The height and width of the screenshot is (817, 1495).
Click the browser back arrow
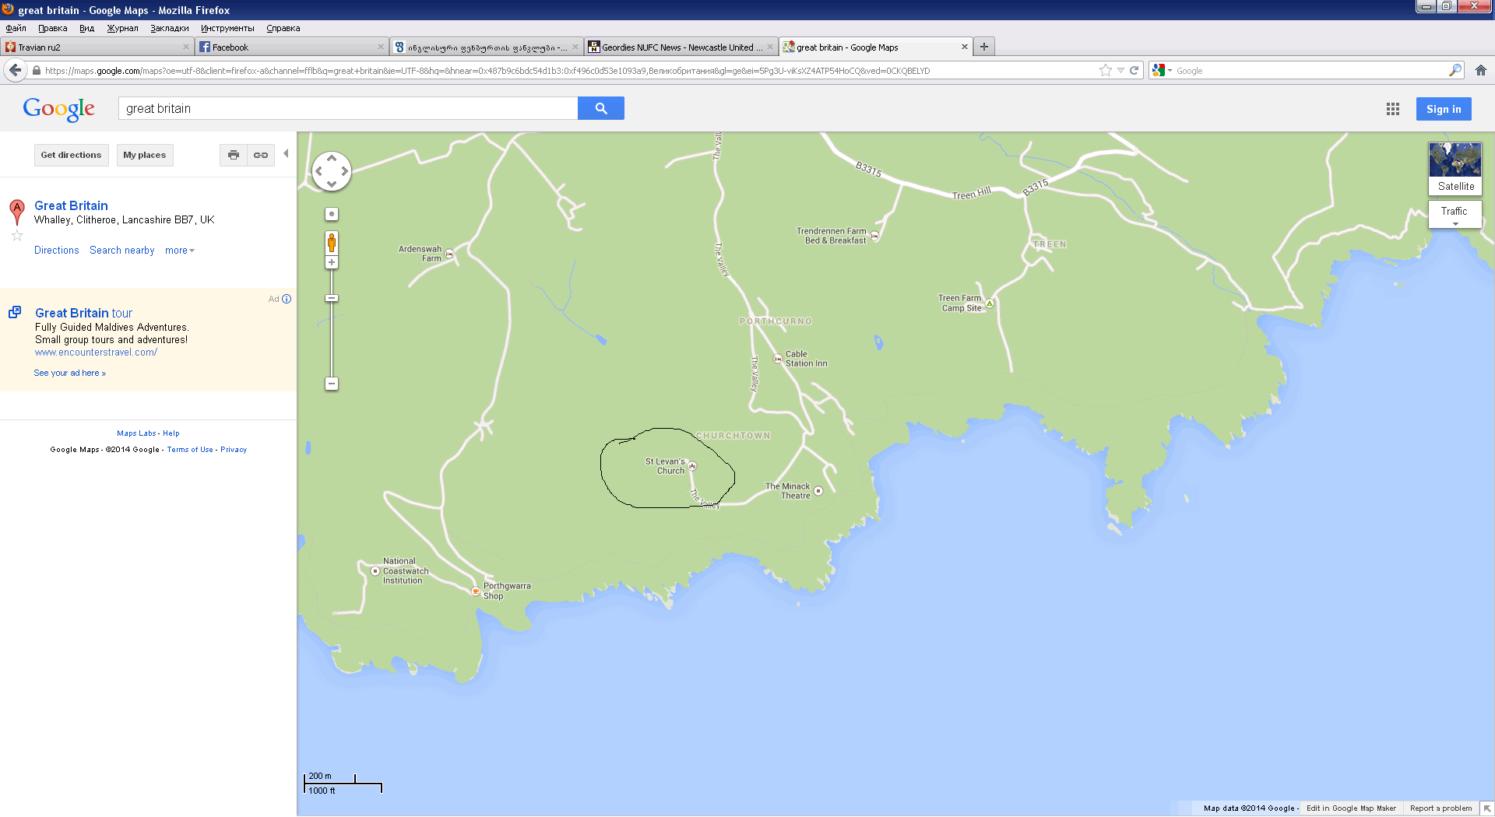pos(16,70)
